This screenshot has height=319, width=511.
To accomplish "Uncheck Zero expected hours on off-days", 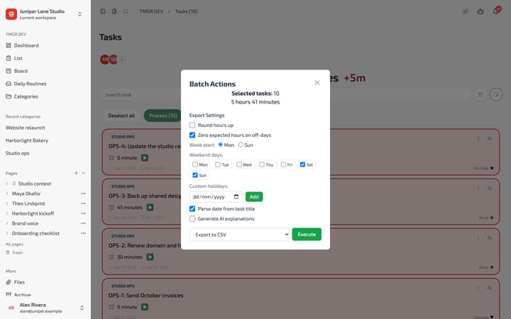I will pyautogui.click(x=192, y=135).
